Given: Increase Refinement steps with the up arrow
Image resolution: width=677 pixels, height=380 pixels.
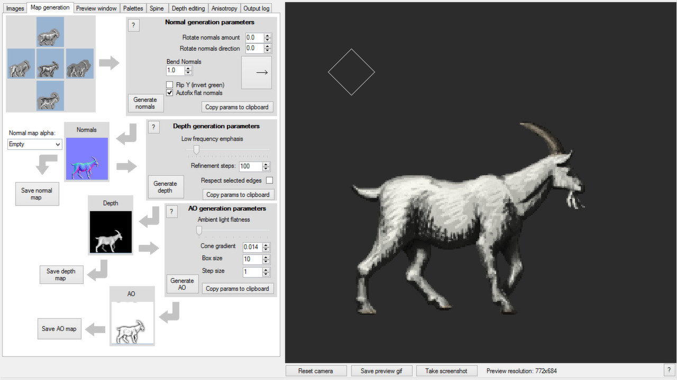Looking at the screenshot, I should pyautogui.click(x=267, y=164).
